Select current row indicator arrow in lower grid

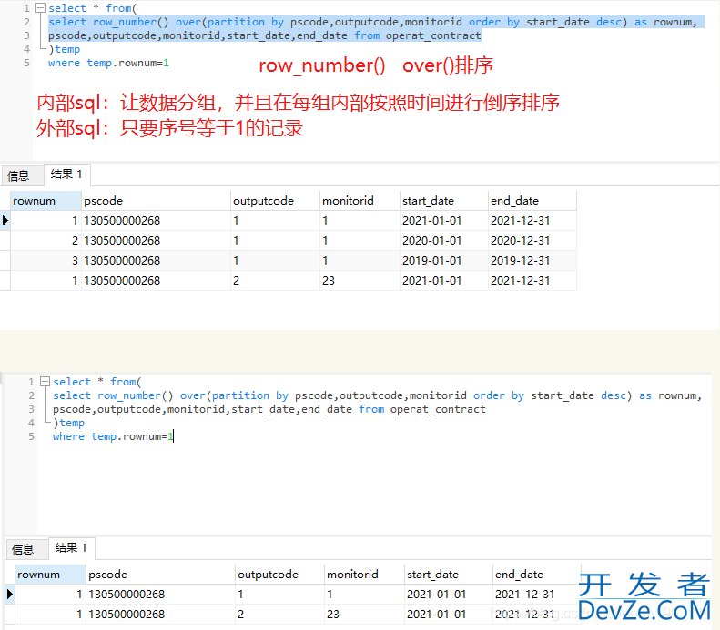click(10, 595)
